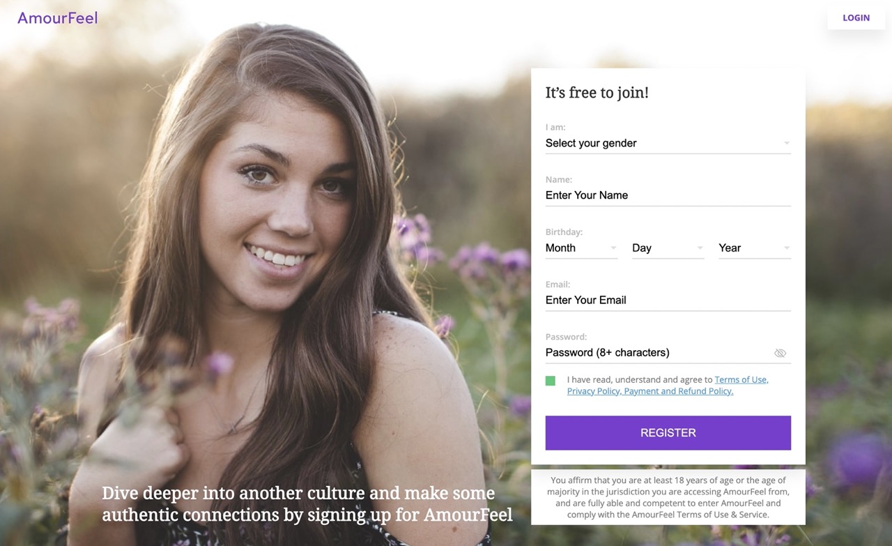Click the gender dropdown arrow icon
This screenshot has height=546, width=892.
786,143
